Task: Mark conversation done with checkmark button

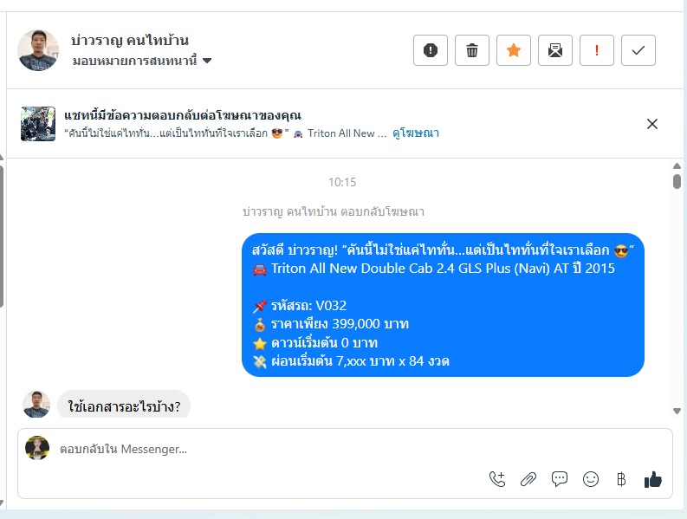Action: tap(638, 50)
